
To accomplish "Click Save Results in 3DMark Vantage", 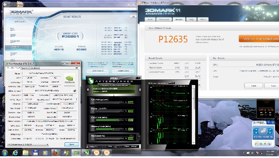I will click(x=98, y=71).
